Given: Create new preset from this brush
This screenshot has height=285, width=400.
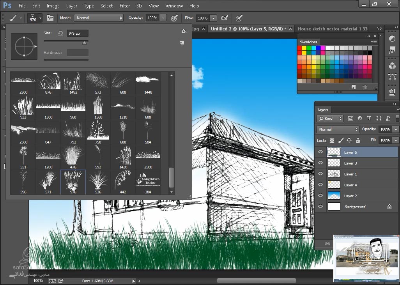Looking at the screenshot, I should click(182, 42).
